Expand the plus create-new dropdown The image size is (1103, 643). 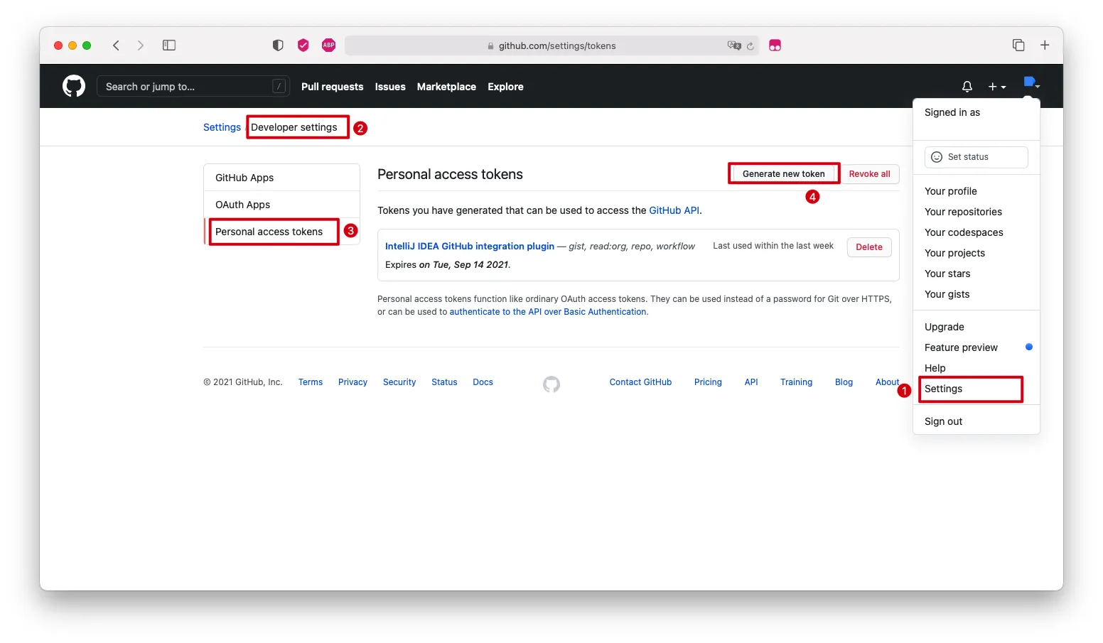point(996,87)
